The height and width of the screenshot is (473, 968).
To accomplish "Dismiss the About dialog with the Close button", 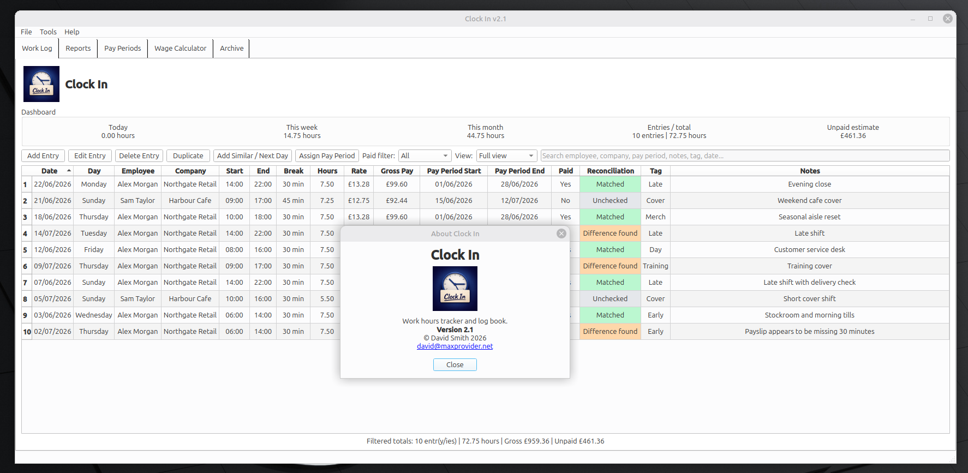I will point(455,365).
